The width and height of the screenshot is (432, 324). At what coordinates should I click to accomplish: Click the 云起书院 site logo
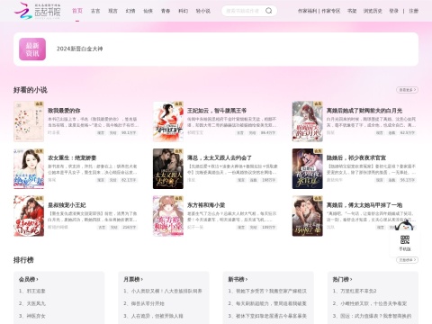click(38, 11)
